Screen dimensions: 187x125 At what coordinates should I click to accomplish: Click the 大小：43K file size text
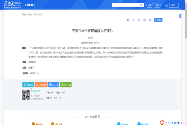[x=58, y=98]
